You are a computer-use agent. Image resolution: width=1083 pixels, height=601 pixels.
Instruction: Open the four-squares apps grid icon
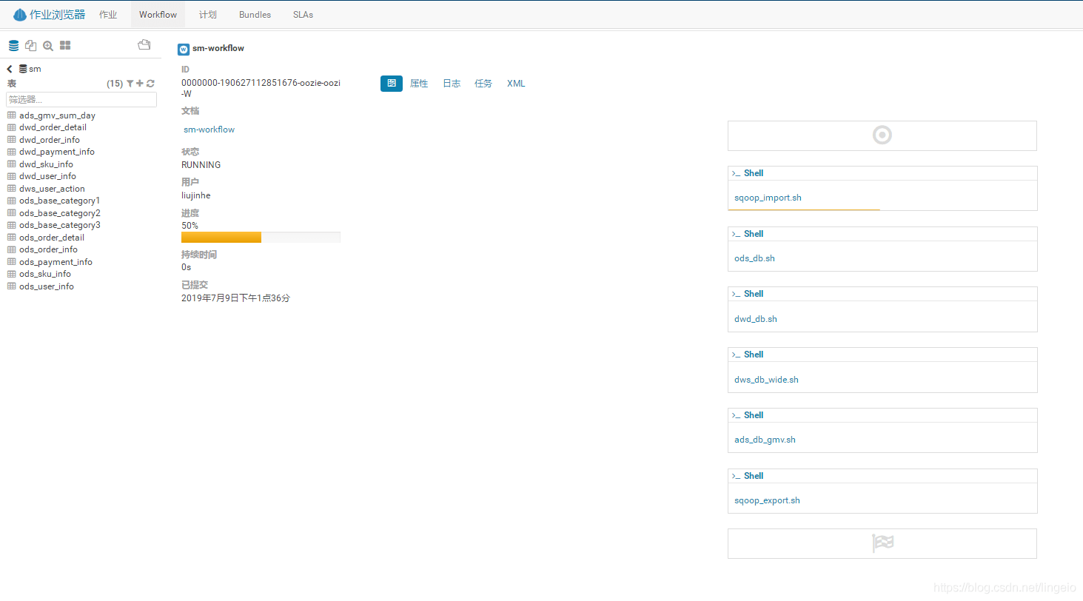click(65, 46)
